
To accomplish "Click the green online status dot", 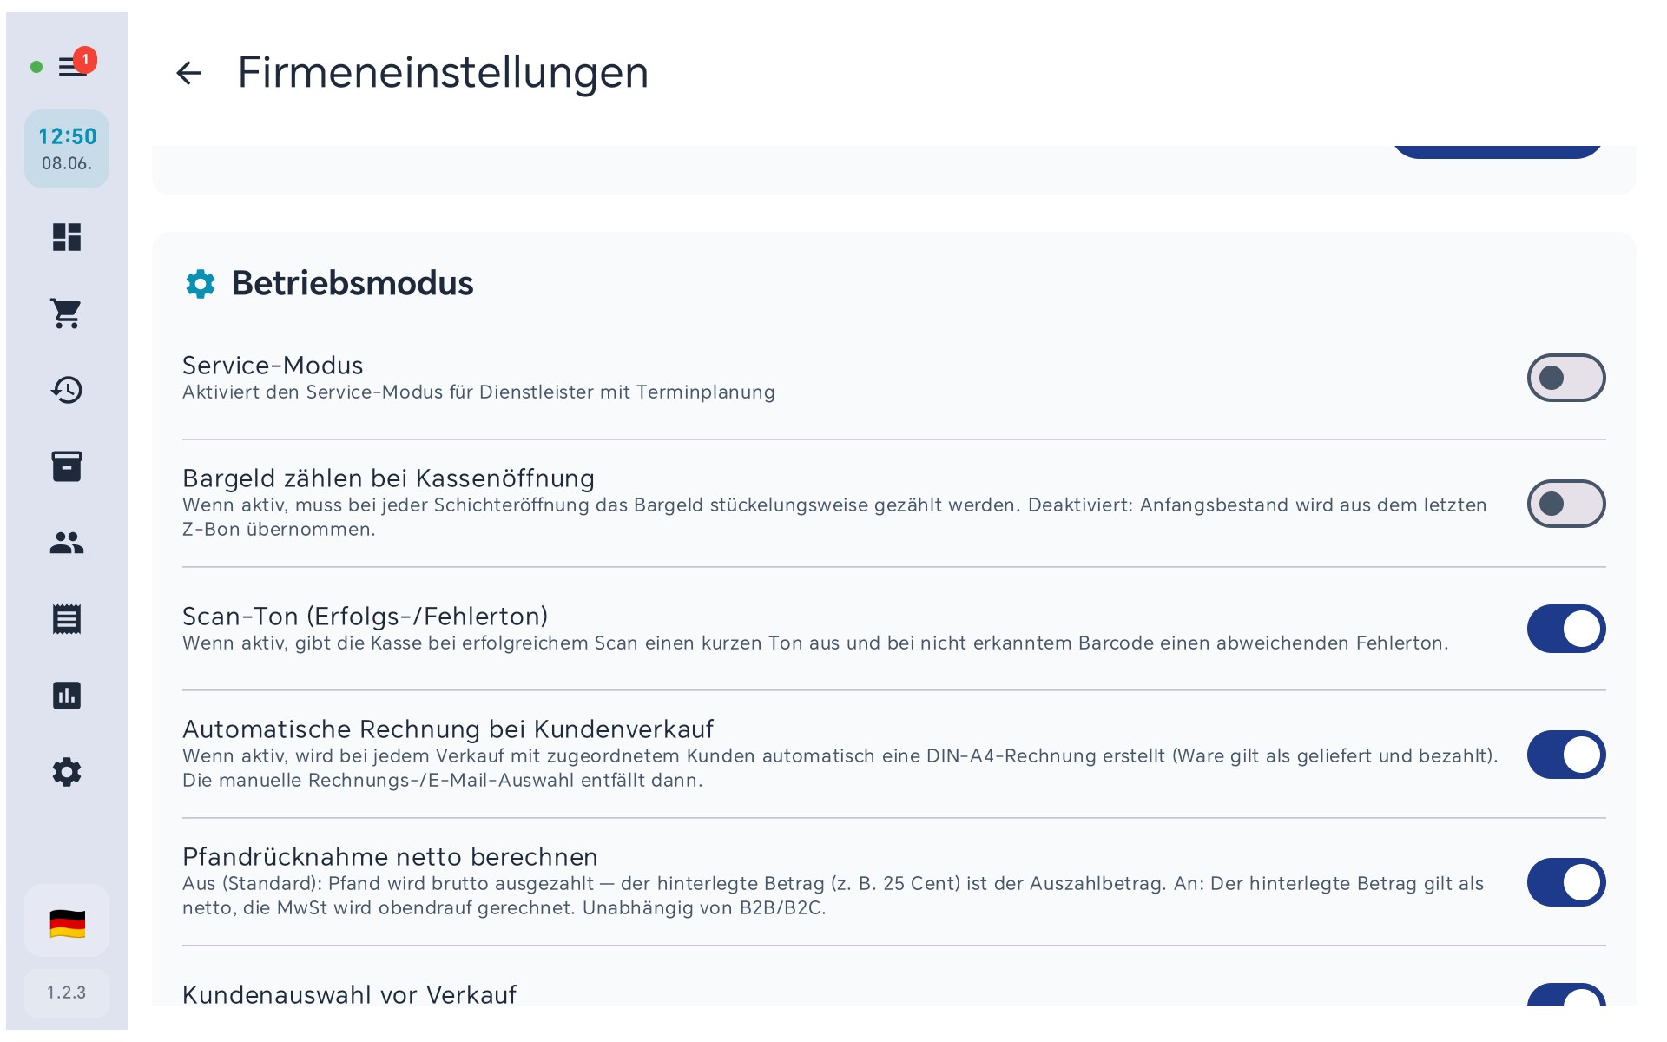I will pyautogui.click(x=36, y=67).
